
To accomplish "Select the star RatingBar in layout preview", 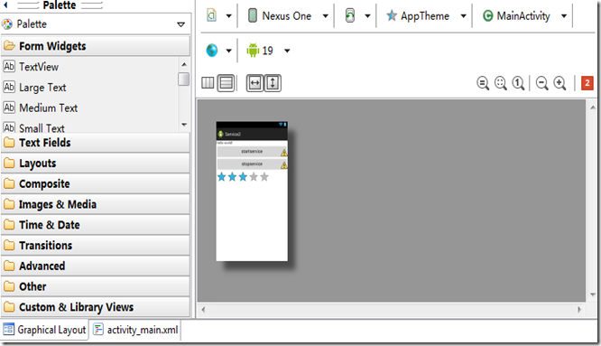I will pos(243,177).
